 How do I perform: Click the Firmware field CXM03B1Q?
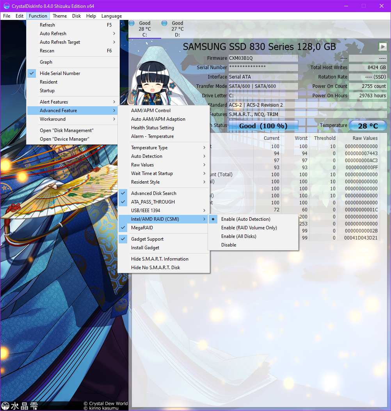tap(263, 58)
